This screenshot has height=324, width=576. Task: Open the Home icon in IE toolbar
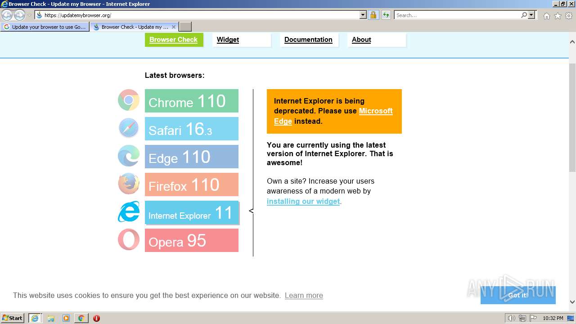click(546, 16)
